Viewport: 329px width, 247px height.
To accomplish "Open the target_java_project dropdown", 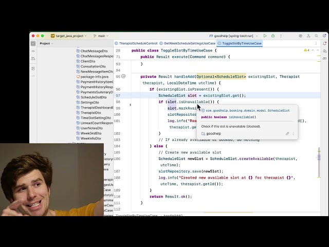I will (69, 36).
